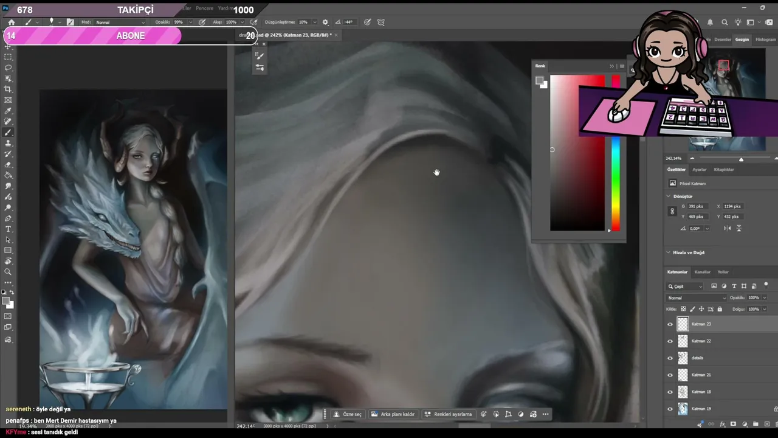
Task: Select the Brush tool in left toolbar
Action: point(9,133)
